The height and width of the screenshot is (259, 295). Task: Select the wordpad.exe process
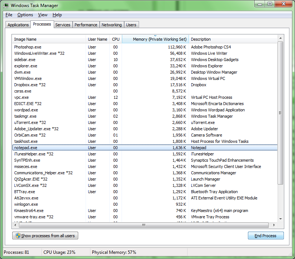coord(145,110)
